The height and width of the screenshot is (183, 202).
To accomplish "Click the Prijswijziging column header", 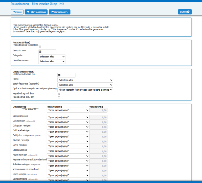I will tap(54, 107).
